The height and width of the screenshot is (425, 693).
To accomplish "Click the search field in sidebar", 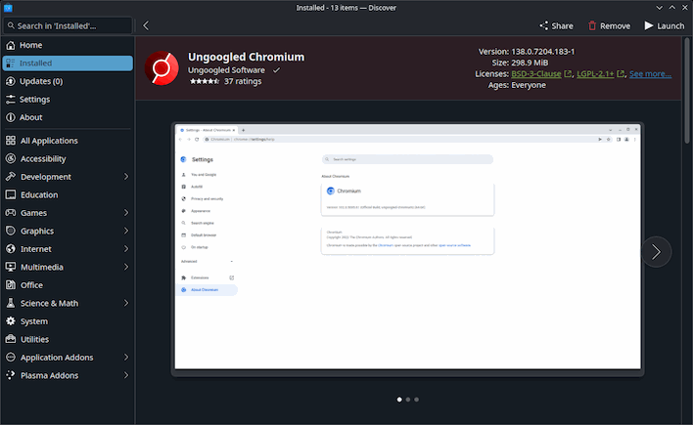I will click(x=67, y=25).
